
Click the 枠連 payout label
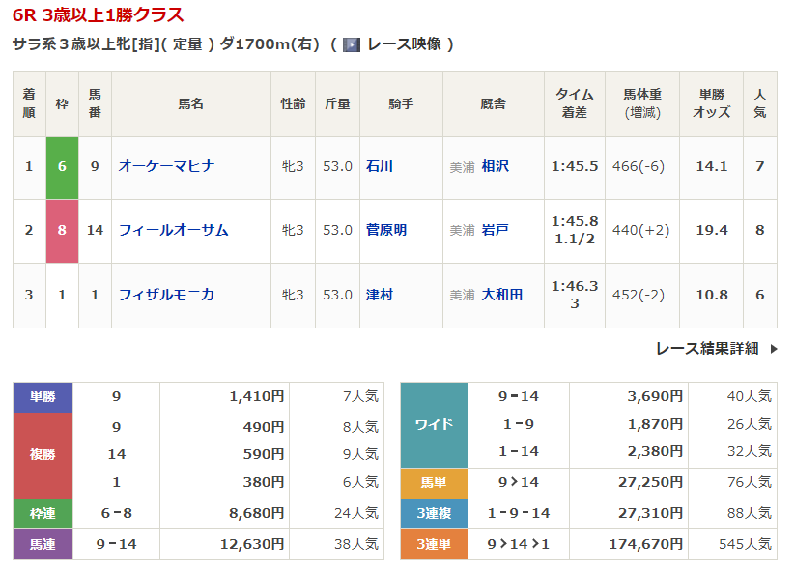point(43,514)
